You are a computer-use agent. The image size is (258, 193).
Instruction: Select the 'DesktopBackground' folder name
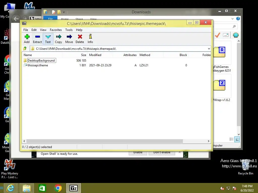(x=41, y=61)
